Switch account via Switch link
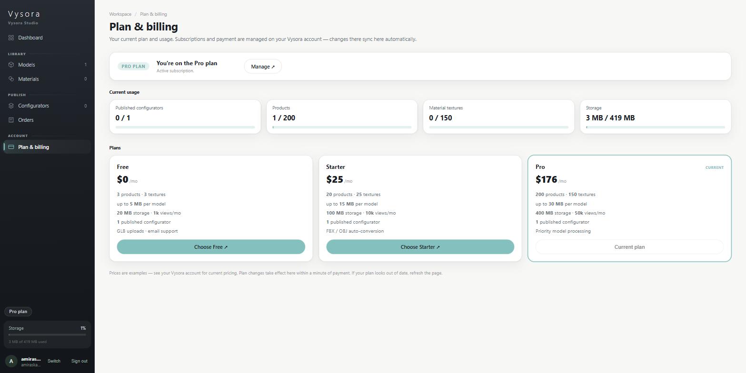The height and width of the screenshot is (373, 746). [54, 361]
